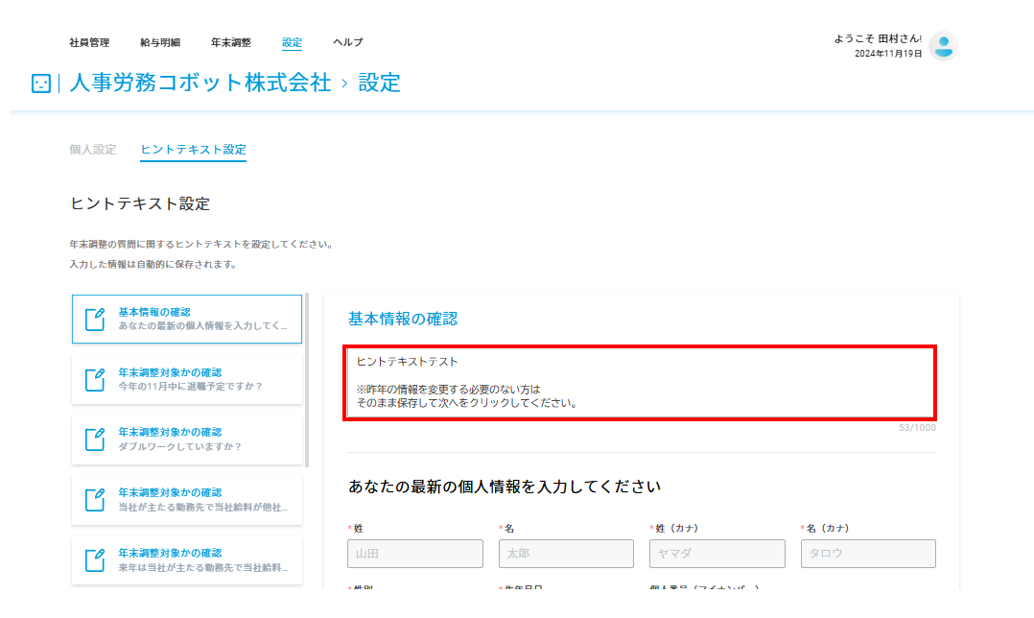Click edit icon on 来年は当社が主たる card
The image size is (1034, 618).
coord(95,560)
